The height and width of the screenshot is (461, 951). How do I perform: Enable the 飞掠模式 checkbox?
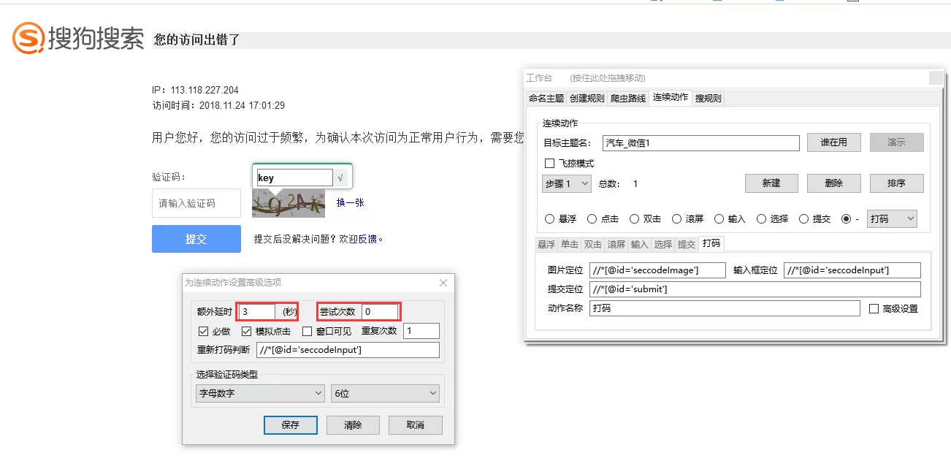(x=550, y=164)
